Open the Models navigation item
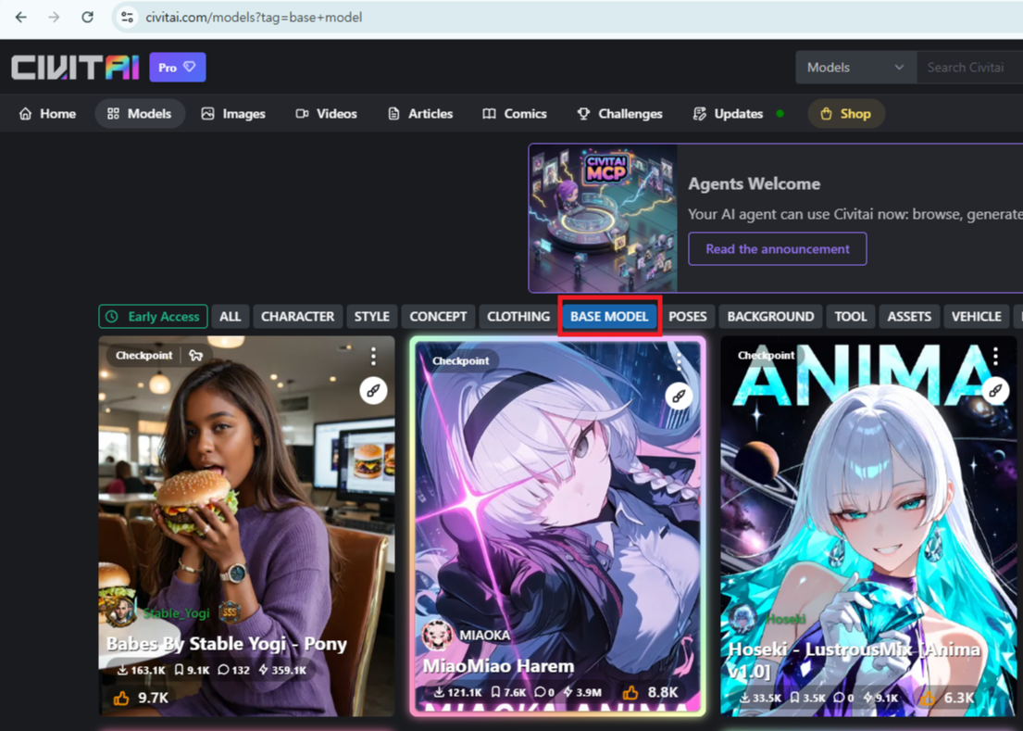 click(140, 114)
